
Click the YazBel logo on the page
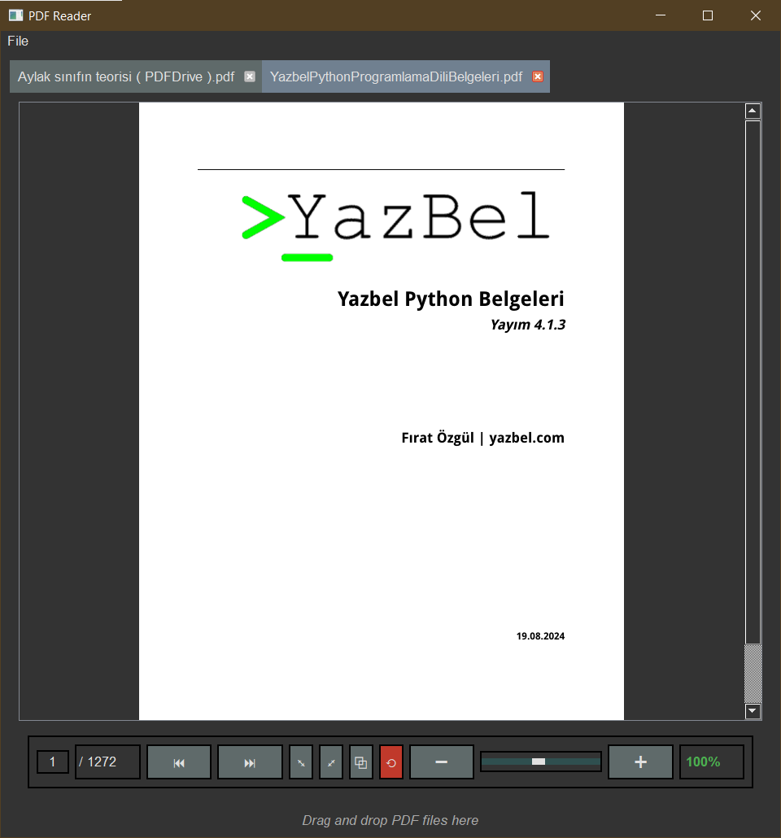tap(395, 226)
